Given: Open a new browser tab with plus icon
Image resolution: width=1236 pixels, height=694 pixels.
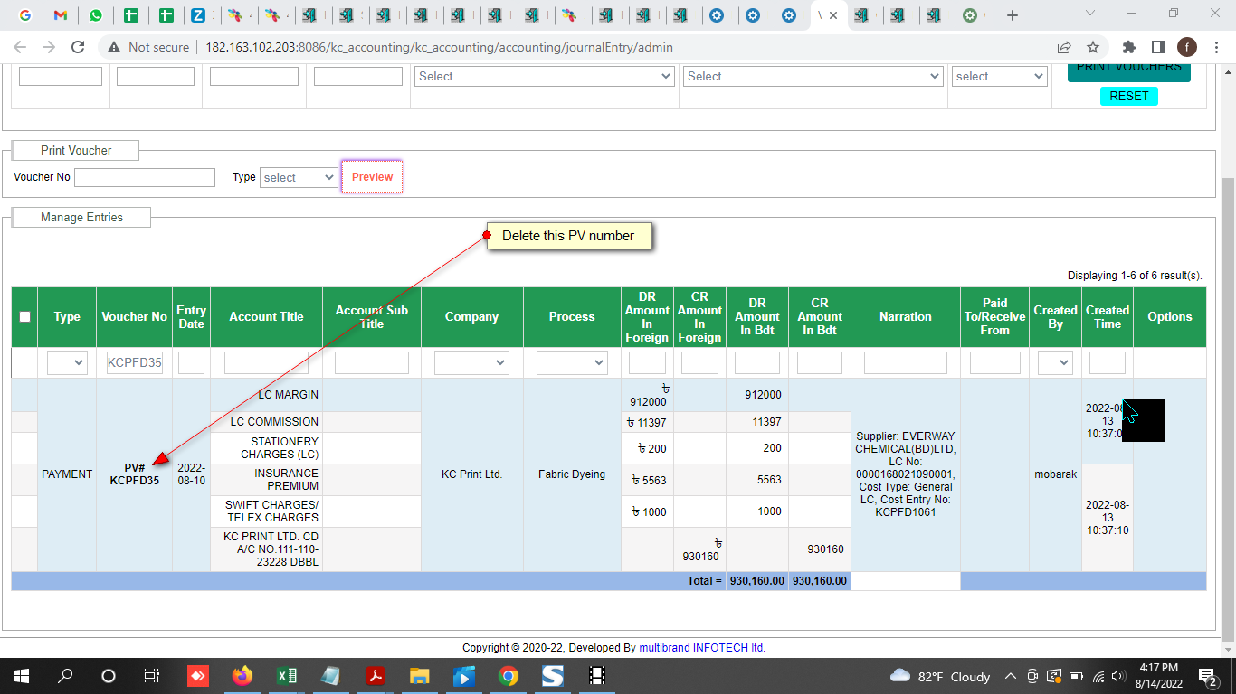Looking at the screenshot, I should [1013, 15].
